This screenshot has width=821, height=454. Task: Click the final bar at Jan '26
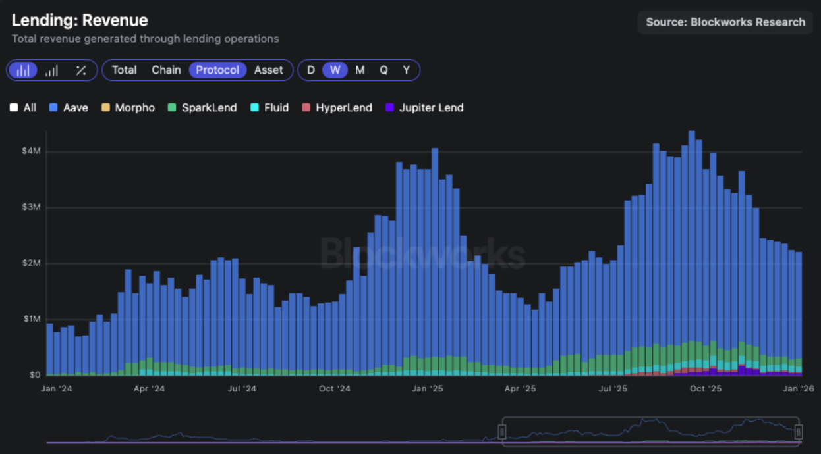pyautogui.click(x=799, y=313)
